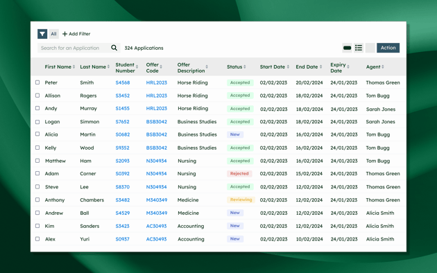Click the search magnifier icon
Viewport: 437px width, 273px height.
click(114, 48)
